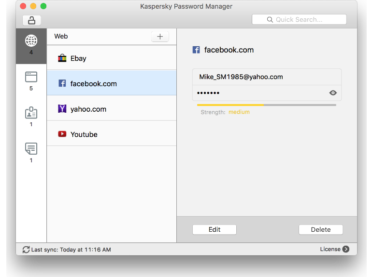Select the facebook.com list entry
Viewport: 373px width, 277px height.
[112, 83]
